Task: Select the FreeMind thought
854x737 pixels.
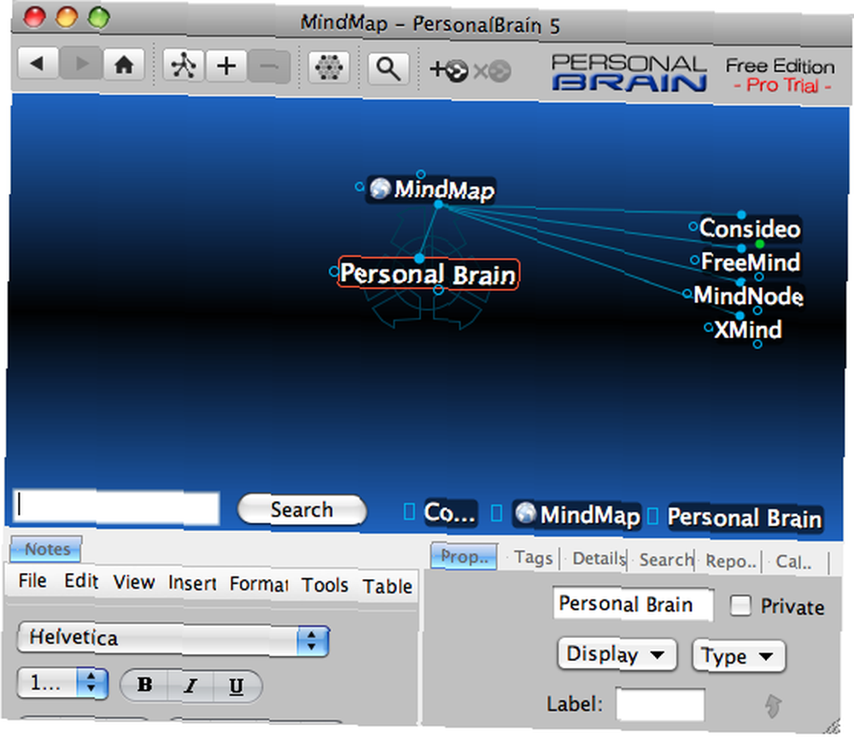Action: [x=750, y=262]
